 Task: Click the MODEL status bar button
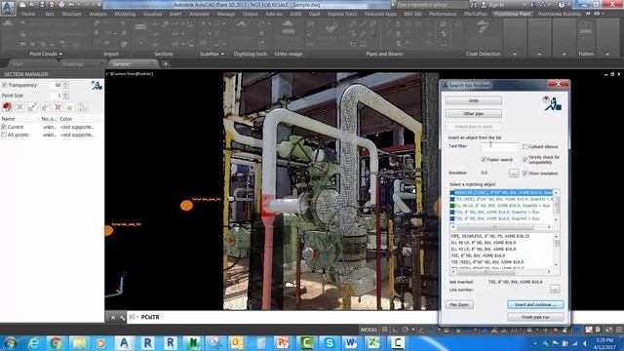point(369,330)
